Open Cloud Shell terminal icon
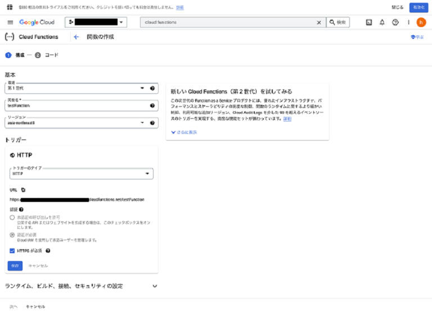 (x=369, y=22)
